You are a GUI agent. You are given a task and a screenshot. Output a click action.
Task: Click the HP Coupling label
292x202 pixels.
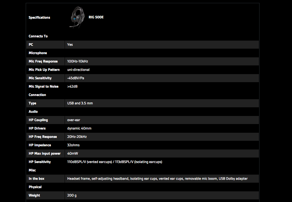click(38, 120)
